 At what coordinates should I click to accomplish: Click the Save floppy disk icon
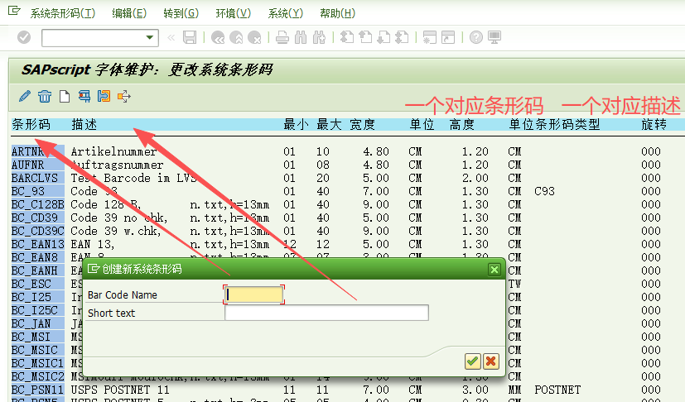(190, 37)
